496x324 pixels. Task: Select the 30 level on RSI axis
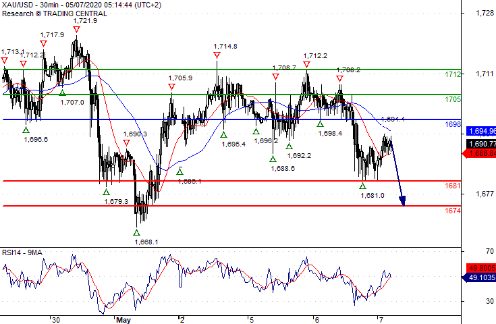click(x=490, y=301)
